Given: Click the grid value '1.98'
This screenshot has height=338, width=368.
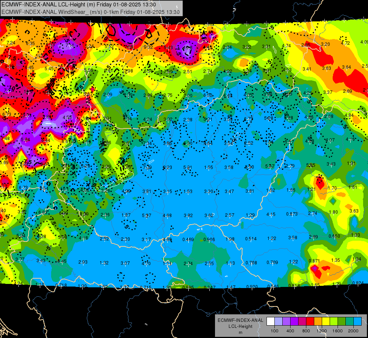Looking at the screenshot, I should point(230,239).
